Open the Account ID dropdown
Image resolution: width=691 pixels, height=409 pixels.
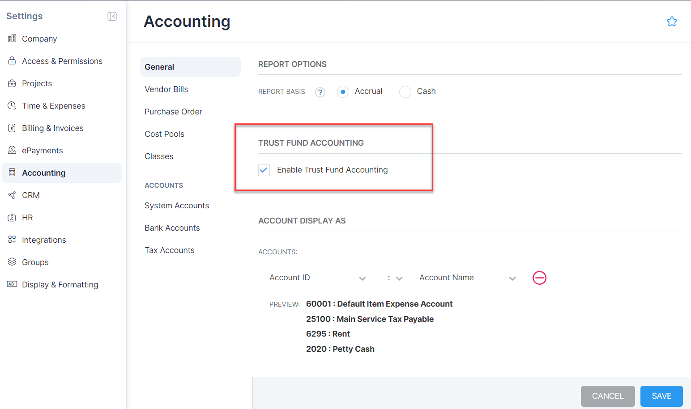(x=363, y=278)
